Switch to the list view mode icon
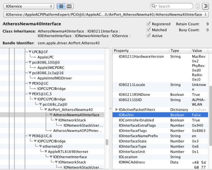 [61, 6]
